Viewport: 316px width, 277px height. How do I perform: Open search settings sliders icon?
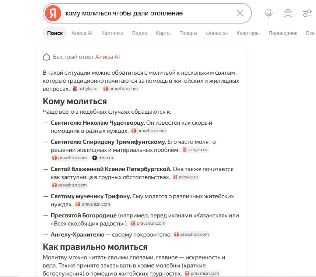point(307,14)
